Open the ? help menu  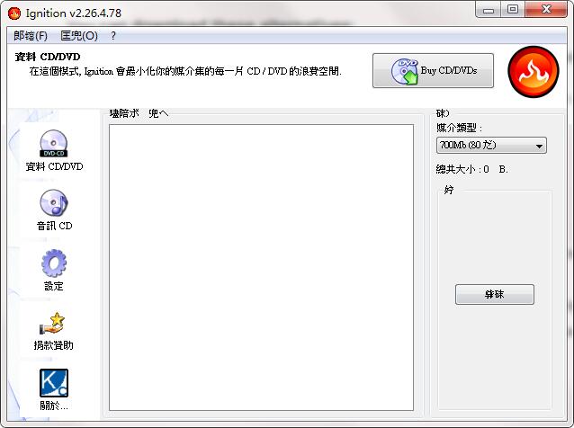(113, 36)
